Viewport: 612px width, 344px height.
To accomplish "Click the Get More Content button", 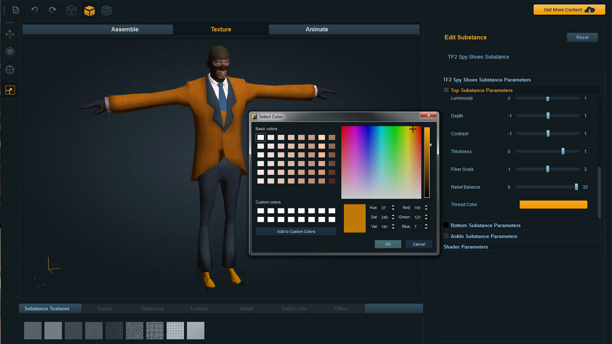I will (569, 10).
